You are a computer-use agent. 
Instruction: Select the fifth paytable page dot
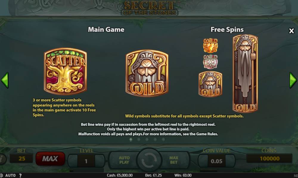point(163,139)
